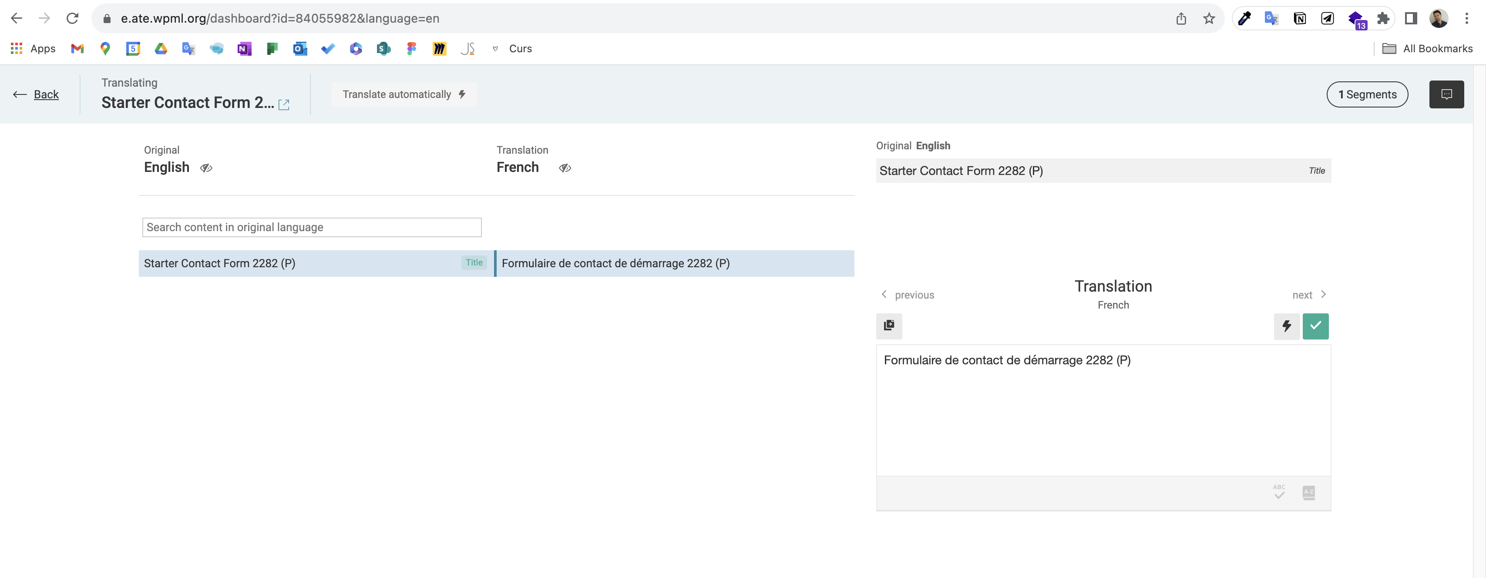
Task: Open the Outlook bookmark
Action: (300, 48)
